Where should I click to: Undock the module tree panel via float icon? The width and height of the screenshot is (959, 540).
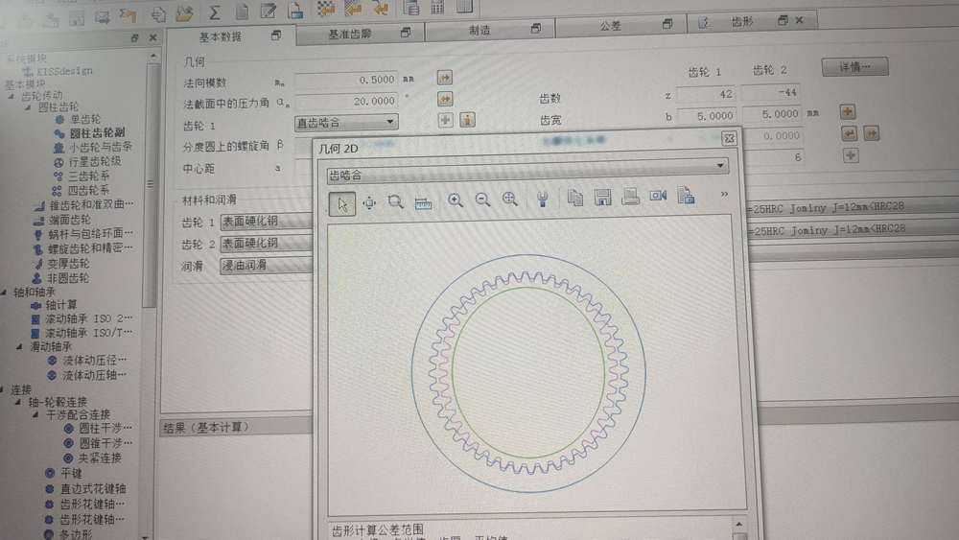[x=134, y=38]
